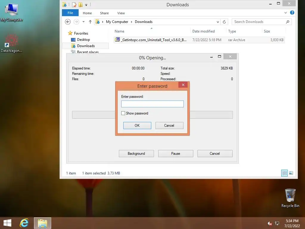Minimize the 0% Opening progress window
Viewport: 305px width, 229px height.
pos(211,57)
